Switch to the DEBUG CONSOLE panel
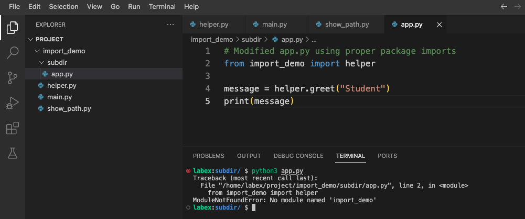Image resolution: width=525 pixels, height=219 pixels. 298,156
